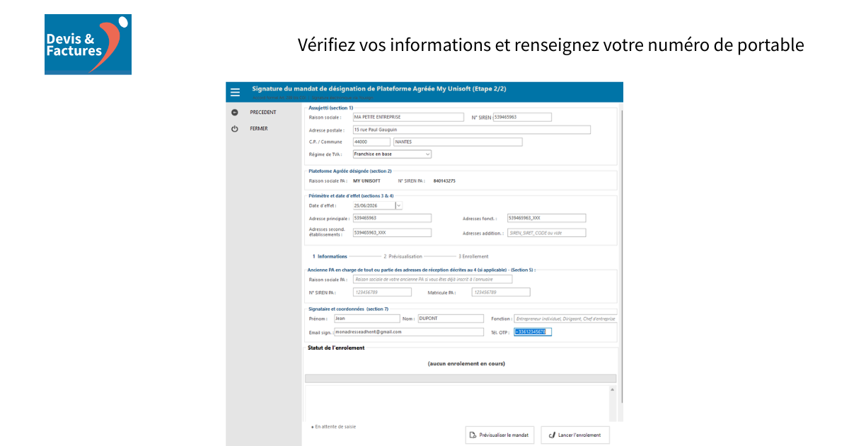Screen dimensions: 849x446
Task: Click the 'Assujetti (section 1)' heading
Action: point(330,108)
